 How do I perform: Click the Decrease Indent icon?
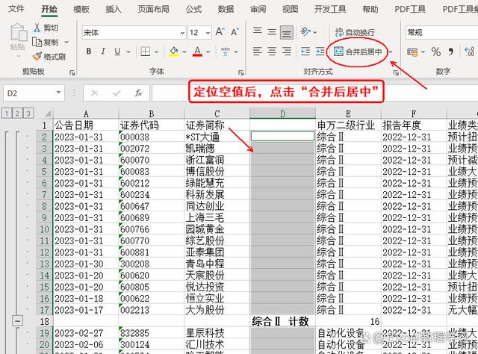point(305,52)
